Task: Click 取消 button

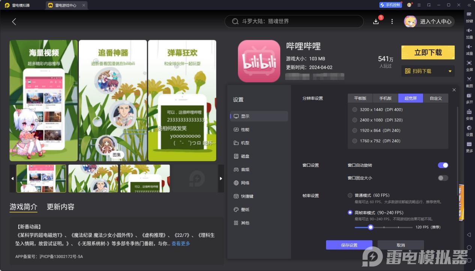Action: 401,245
